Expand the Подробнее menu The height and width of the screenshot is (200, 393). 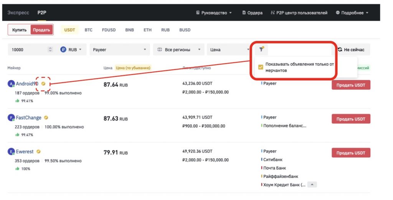point(352,13)
